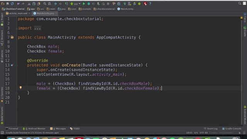Open the Gradle Console
This screenshot has width=247, height=139.
point(232,129)
